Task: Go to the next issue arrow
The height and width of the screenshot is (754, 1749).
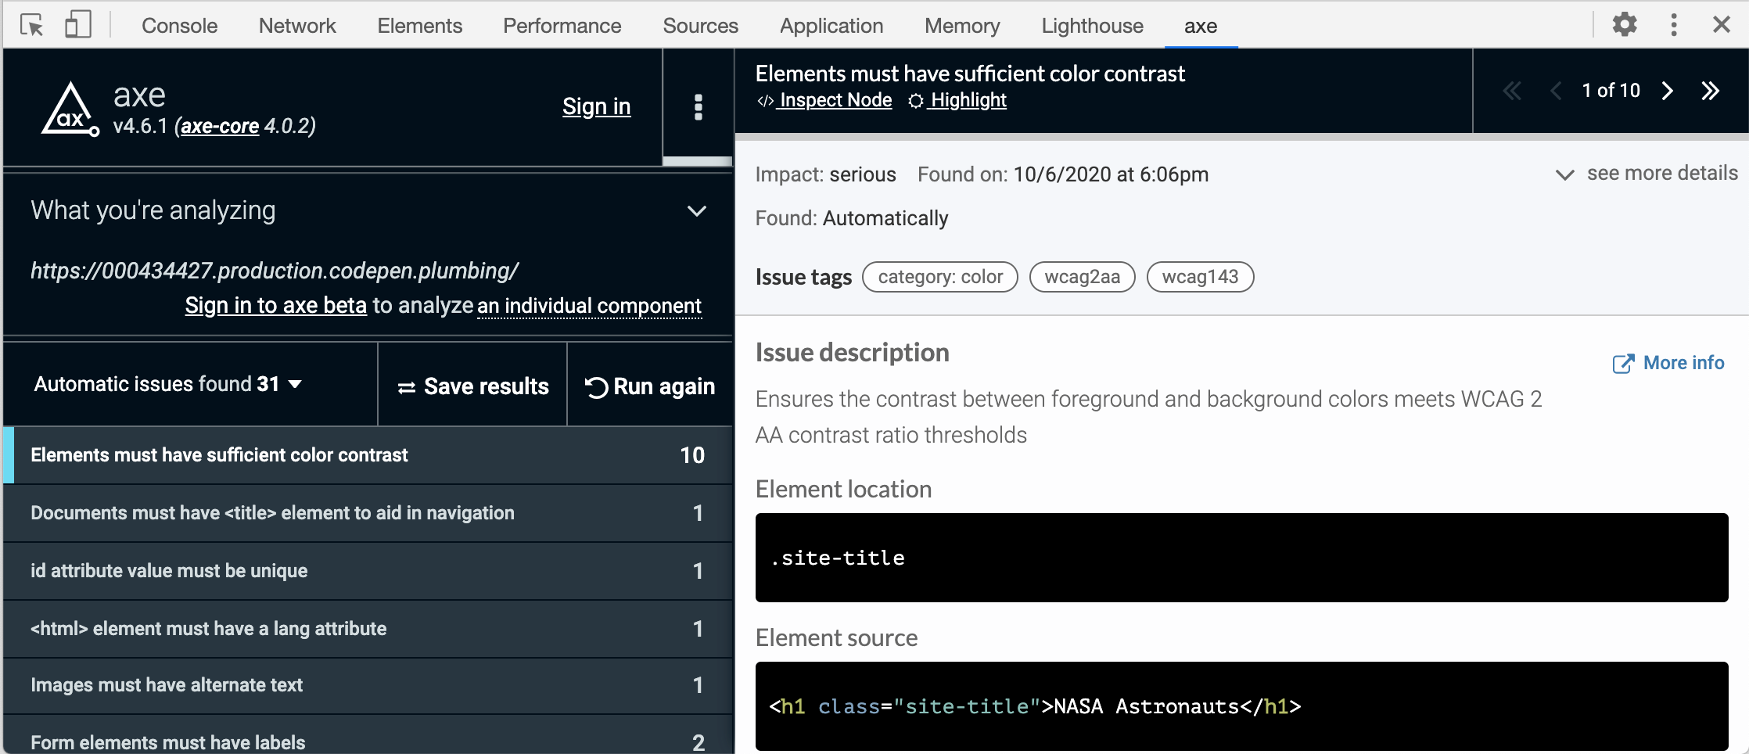Action: point(1667,91)
